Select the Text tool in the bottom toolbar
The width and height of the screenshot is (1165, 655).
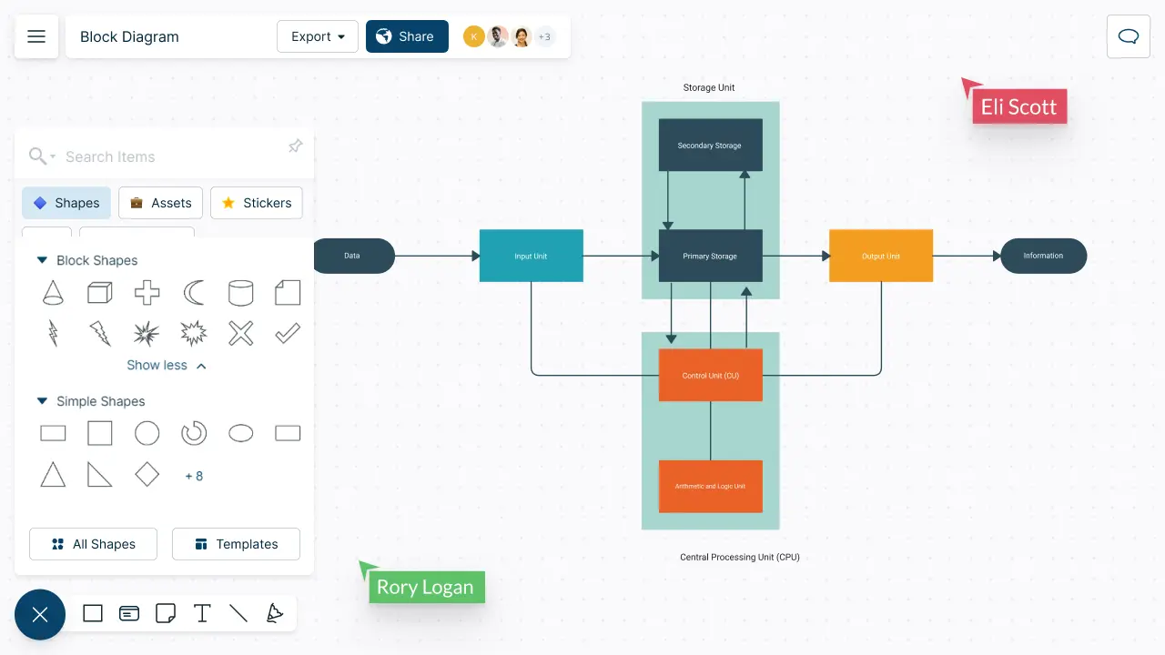[x=202, y=613]
